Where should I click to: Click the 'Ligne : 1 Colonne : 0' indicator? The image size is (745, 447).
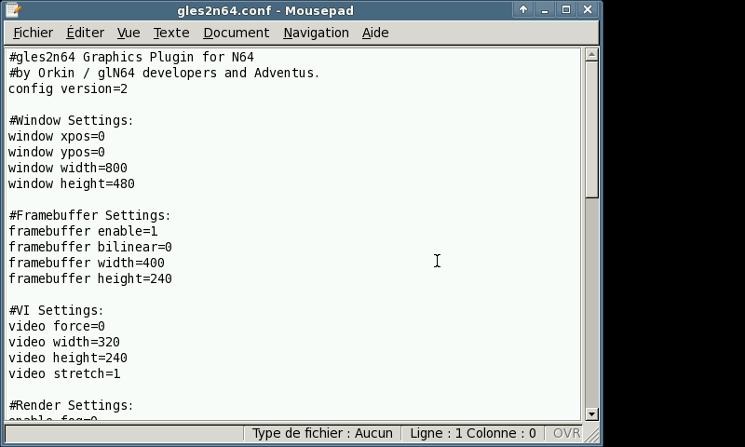click(x=473, y=433)
